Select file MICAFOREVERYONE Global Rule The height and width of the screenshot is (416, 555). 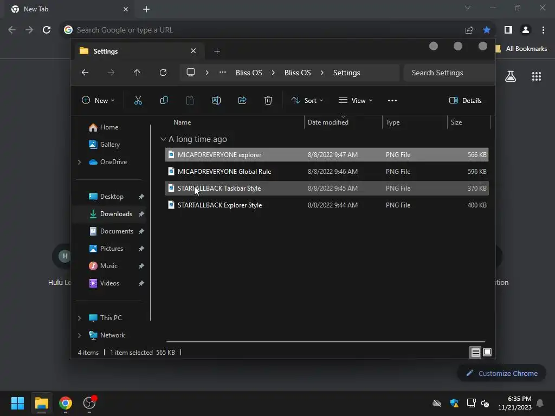(327, 172)
